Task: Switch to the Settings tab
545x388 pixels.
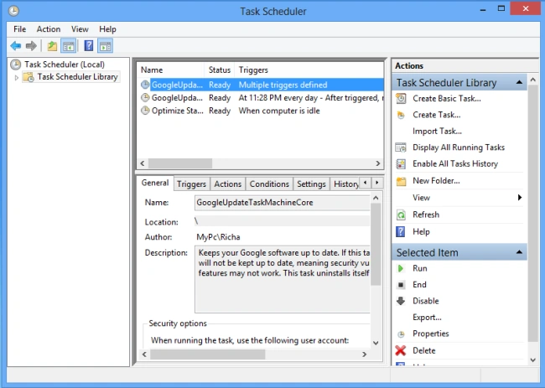Action: 311,184
